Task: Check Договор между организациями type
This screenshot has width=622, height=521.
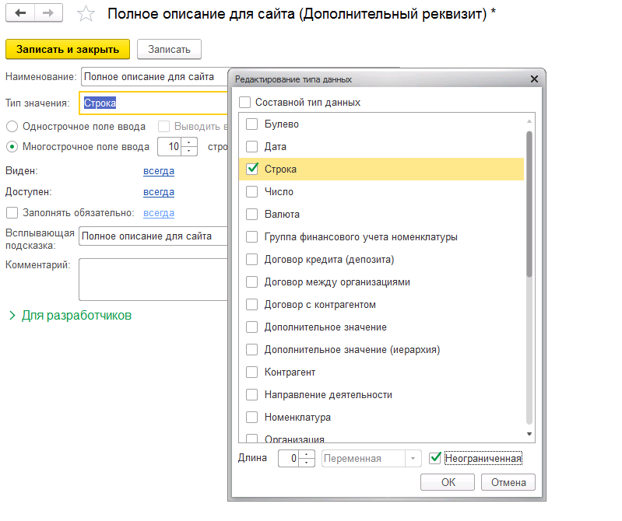Action: (x=252, y=282)
